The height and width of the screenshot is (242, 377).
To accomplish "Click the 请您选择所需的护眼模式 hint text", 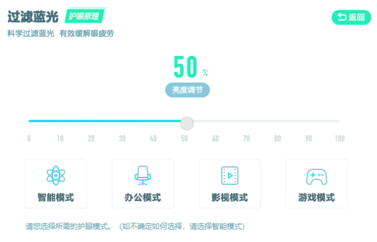I will [x=68, y=226].
